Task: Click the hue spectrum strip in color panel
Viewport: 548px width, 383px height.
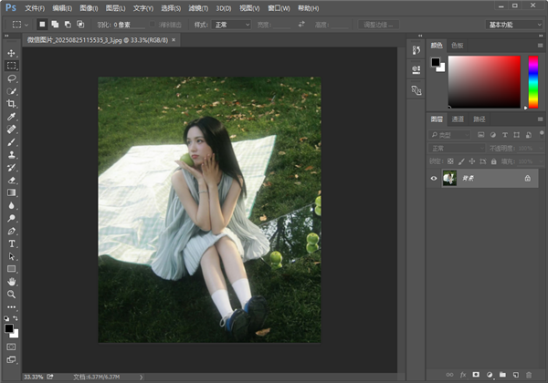Action: click(x=532, y=81)
